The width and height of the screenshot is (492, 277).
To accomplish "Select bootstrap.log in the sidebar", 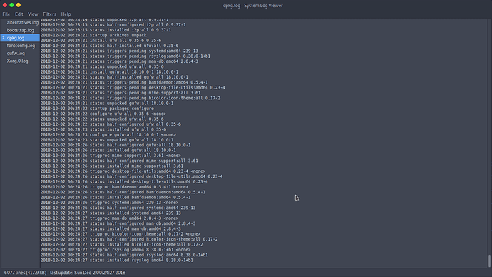I will (21, 30).
